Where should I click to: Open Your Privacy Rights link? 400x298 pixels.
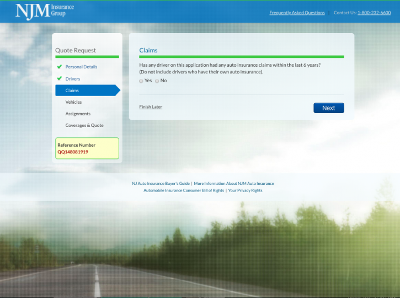tap(245, 190)
